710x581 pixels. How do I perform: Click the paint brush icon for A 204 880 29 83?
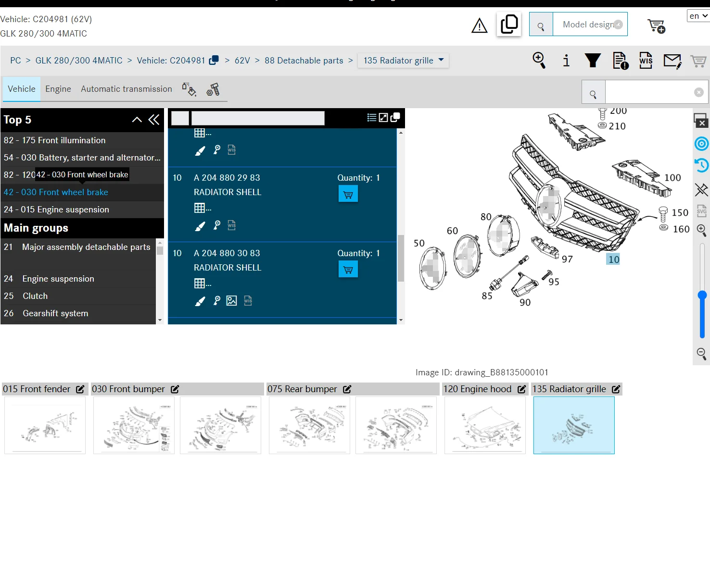coord(200,226)
